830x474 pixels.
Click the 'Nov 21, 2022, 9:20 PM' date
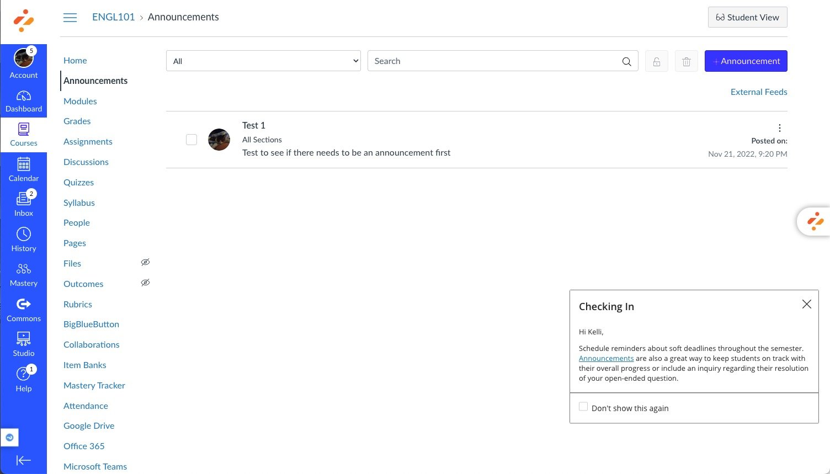point(748,154)
